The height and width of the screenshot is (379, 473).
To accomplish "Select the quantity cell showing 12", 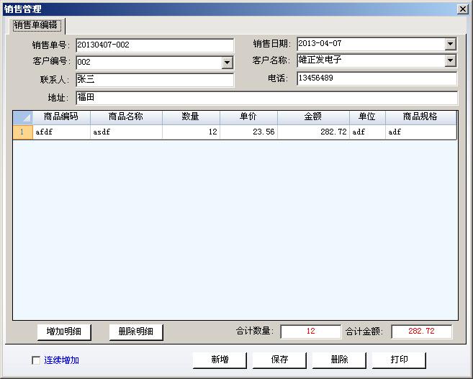I will click(191, 132).
